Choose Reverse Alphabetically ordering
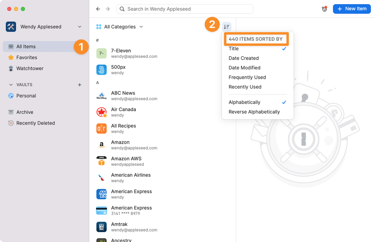Viewport: 375px width, 242px height. coord(254,112)
